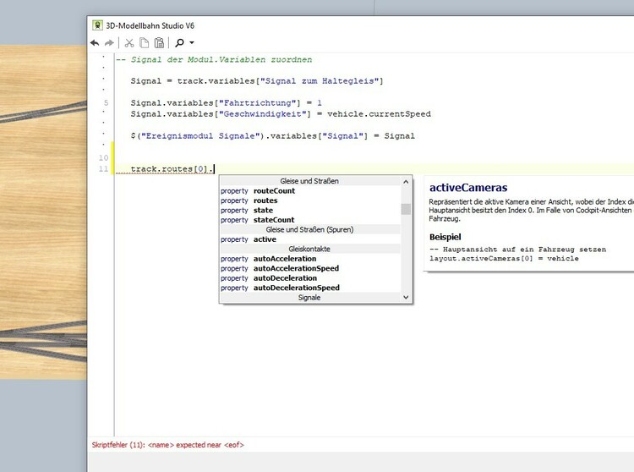Click the Redo arrow in the toolbar
Viewport: 634px width, 472px height.
click(109, 42)
